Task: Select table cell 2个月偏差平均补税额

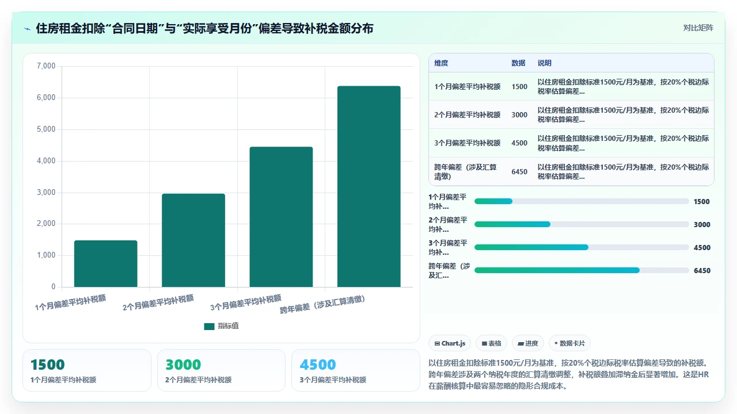Action: click(x=467, y=115)
